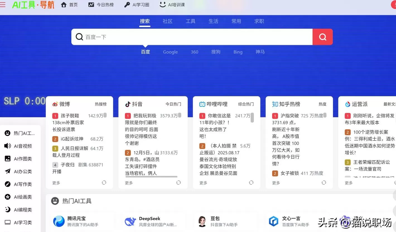Open the 腾讯元宝 AI tool icon
396x232 pixels.
[x=59, y=221]
